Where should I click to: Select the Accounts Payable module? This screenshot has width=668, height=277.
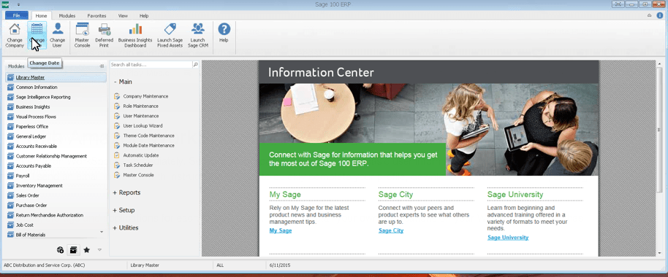[x=56, y=166]
